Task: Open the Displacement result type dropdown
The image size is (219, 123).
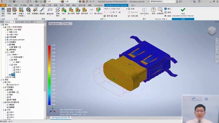Action: [55, 24]
